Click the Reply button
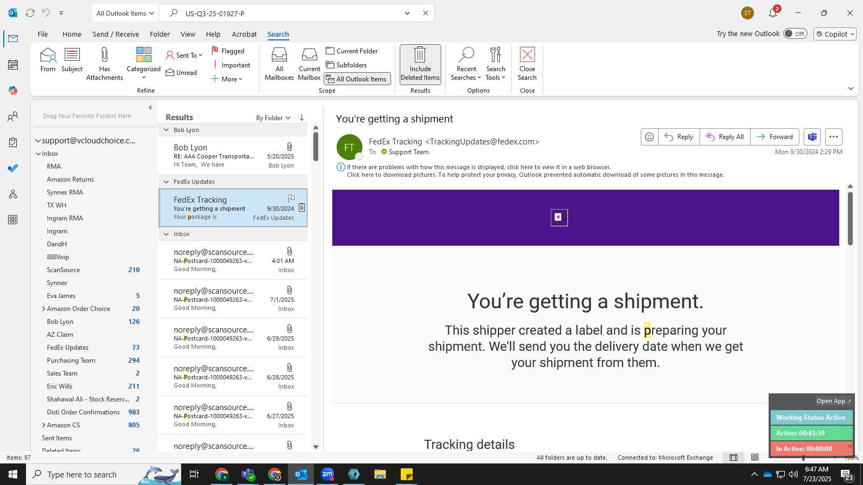The width and height of the screenshot is (863, 485). (679, 137)
